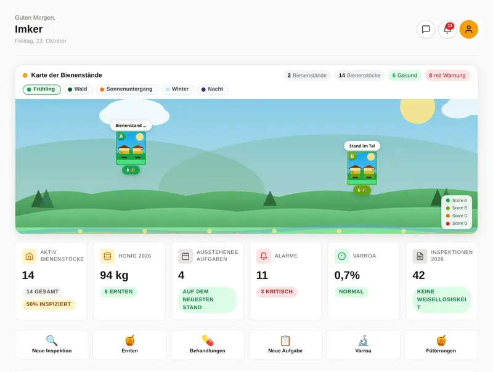Click the 0,7% Varroa value
Screen dimensions: 493x372
tap(347, 275)
